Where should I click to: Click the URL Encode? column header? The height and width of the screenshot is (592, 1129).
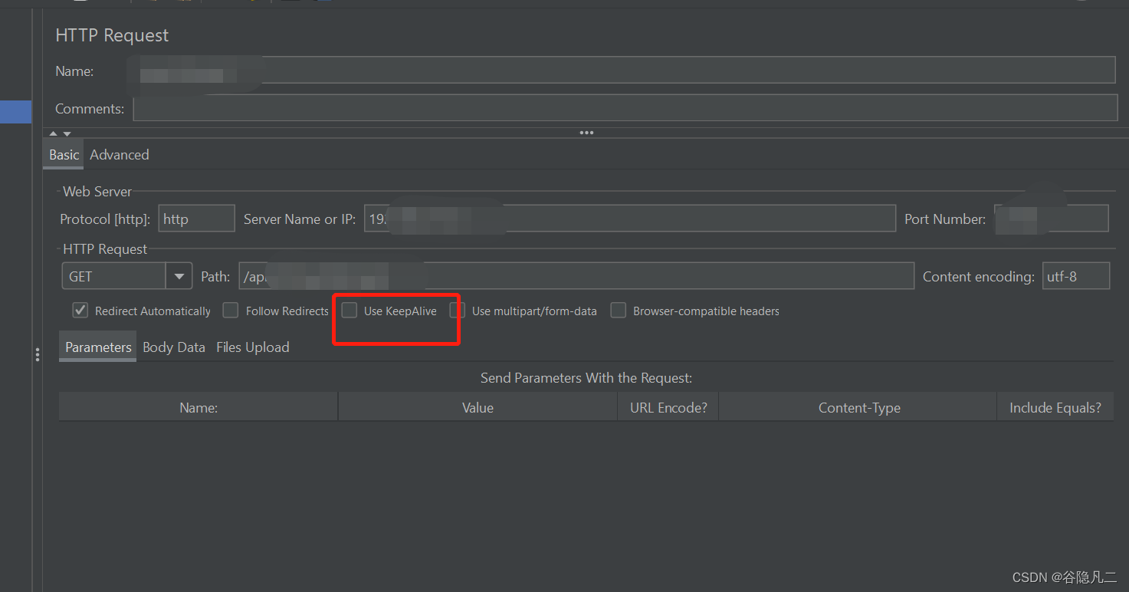tap(667, 407)
